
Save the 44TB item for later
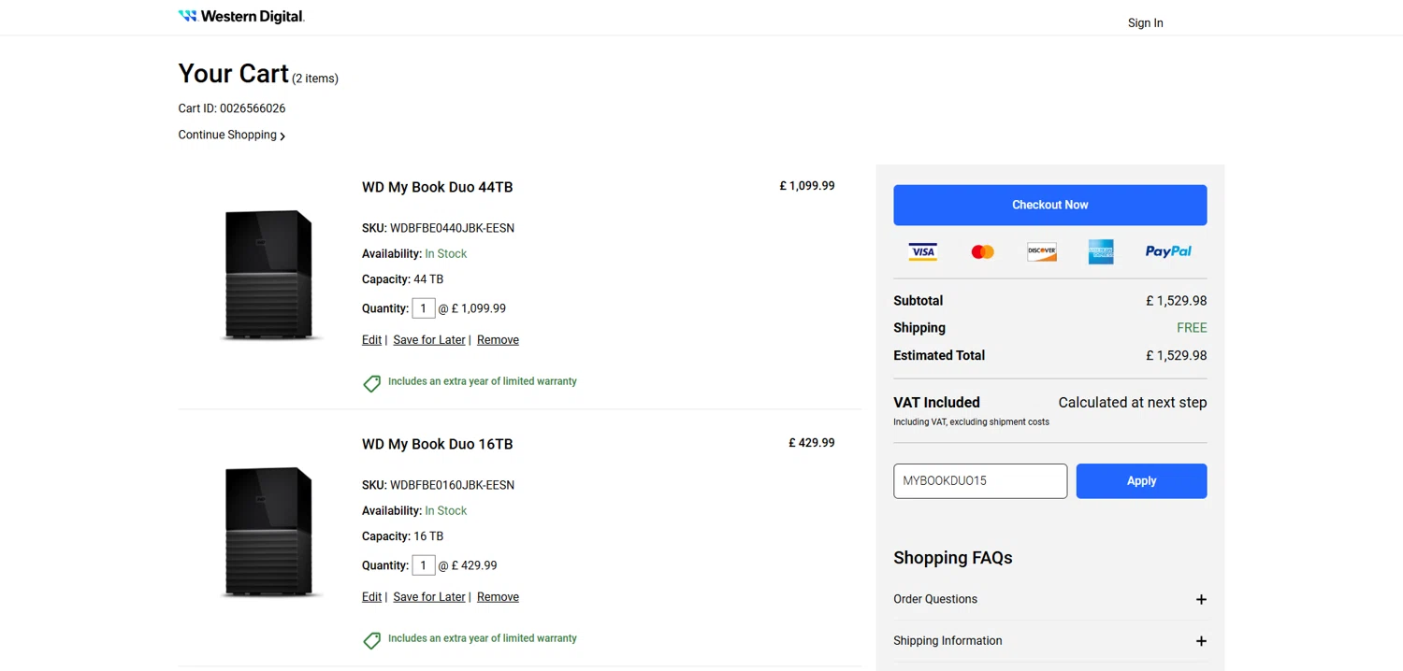(429, 340)
